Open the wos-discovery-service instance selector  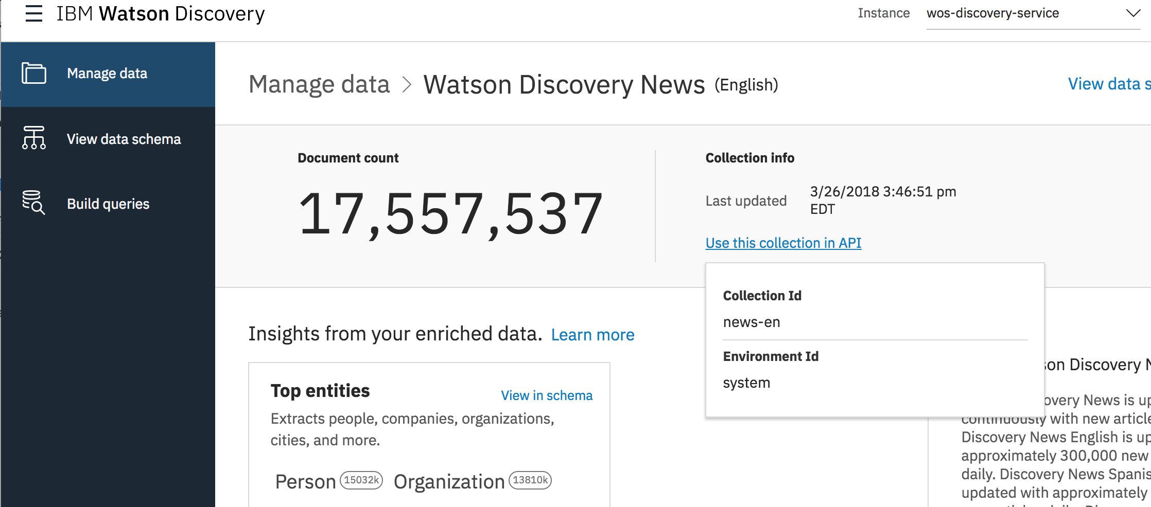point(1033,14)
